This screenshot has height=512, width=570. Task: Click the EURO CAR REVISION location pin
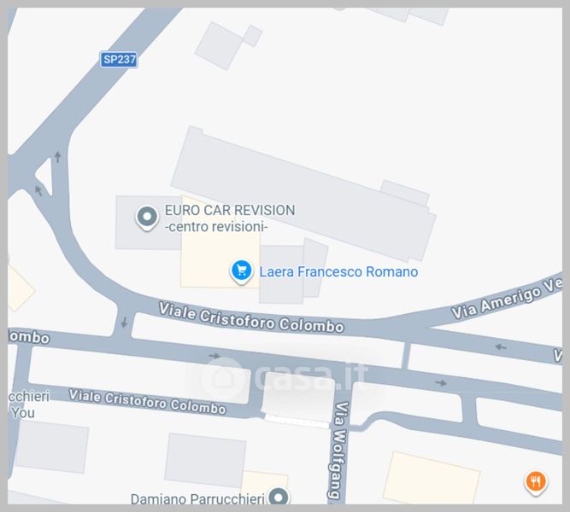[x=147, y=218]
